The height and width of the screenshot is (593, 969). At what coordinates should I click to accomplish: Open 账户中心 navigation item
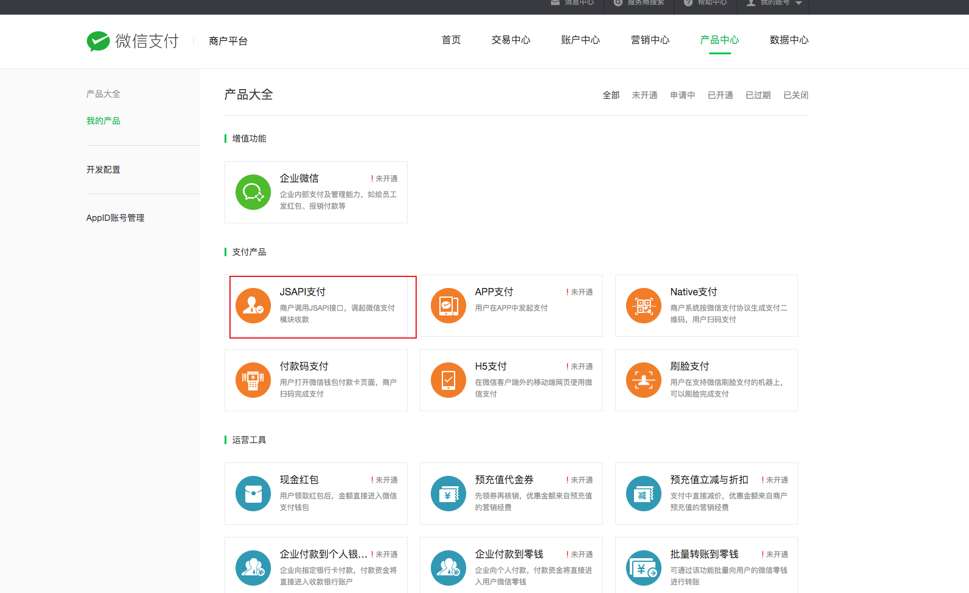click(581, 40)
